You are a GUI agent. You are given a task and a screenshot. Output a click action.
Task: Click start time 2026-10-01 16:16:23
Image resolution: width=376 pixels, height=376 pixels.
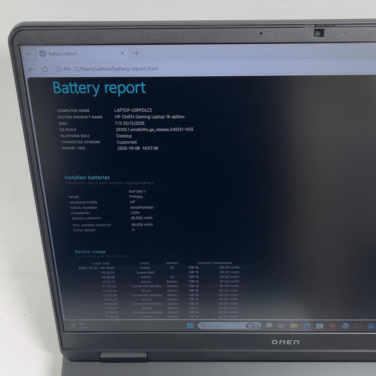(x=96, y=268)
